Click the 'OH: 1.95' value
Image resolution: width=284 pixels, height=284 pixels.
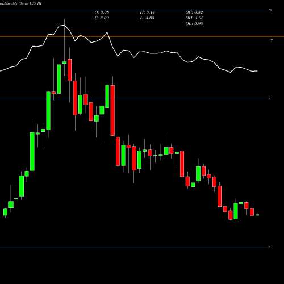194,18
